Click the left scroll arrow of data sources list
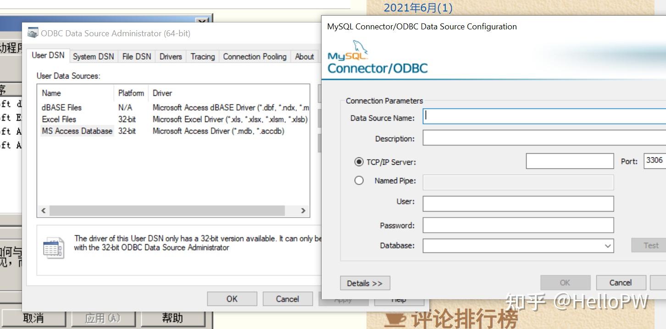Screen dimensions: 666x329 pos(44,211)
